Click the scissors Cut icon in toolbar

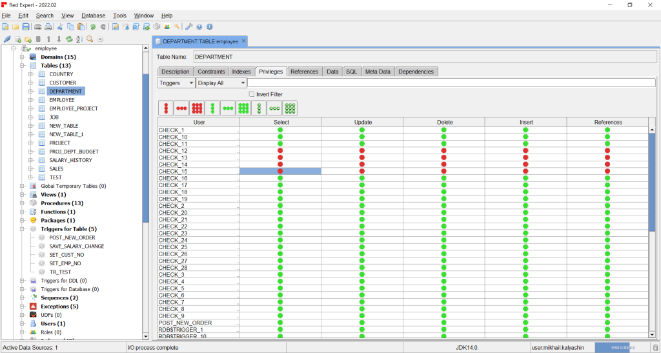coord(60,27)
